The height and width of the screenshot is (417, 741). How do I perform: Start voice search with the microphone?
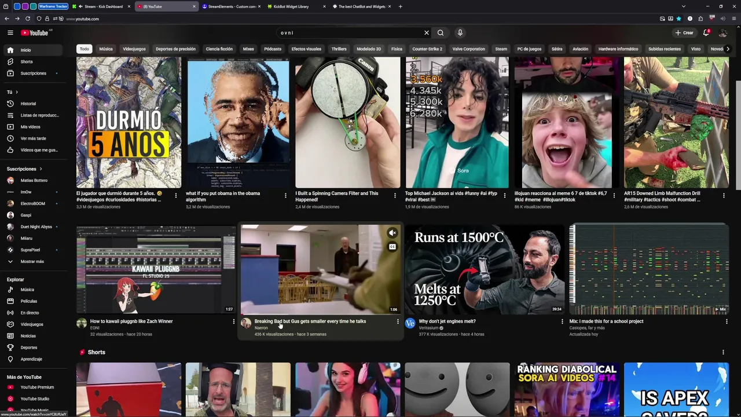[460, 33]
